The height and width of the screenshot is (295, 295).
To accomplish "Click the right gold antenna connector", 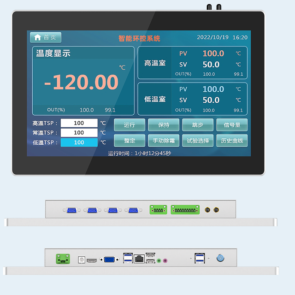I will tap(216, 210).
